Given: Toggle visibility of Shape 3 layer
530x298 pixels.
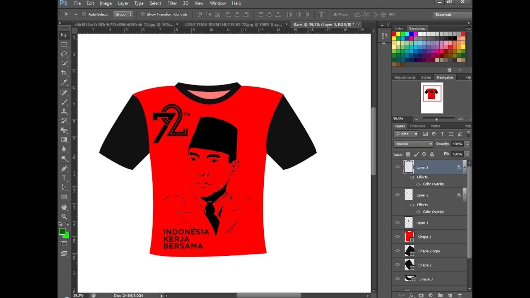Looking at the screenshot, I should 397,279.
